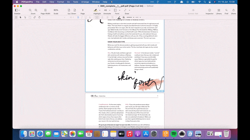Open the fill color bucket swatch
Screen dimensions: 250x140
[x=124, y=17]
